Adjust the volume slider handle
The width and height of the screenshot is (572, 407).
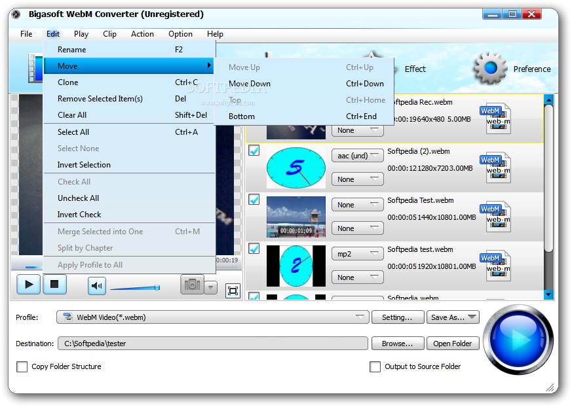click(x=157, y=287)
